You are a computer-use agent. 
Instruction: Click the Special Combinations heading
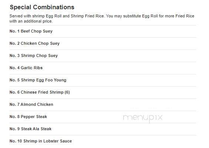(42, 7)
